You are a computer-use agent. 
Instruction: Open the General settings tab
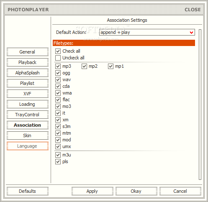(x=28, y=52)
